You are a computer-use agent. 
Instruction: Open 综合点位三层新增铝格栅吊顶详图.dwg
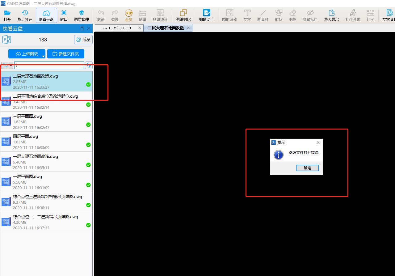click(46, 202)
